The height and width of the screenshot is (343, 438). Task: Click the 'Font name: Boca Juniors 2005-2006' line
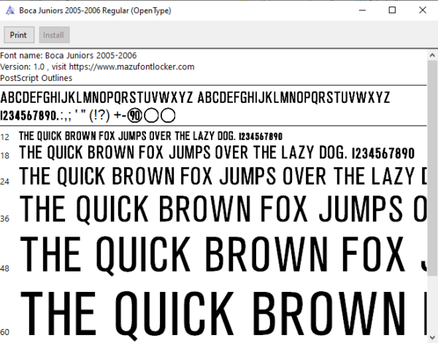pyautogui.click(x=69, y=55)
